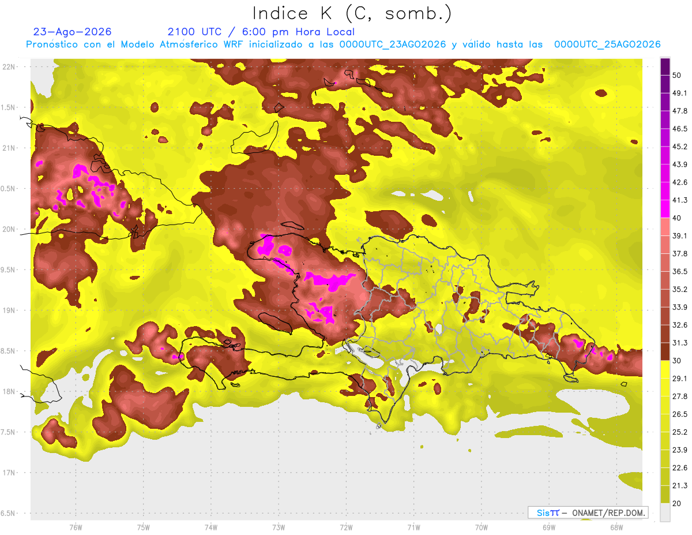Click the legend value '45.2'

pyautogui.click(x=680, y=147)
